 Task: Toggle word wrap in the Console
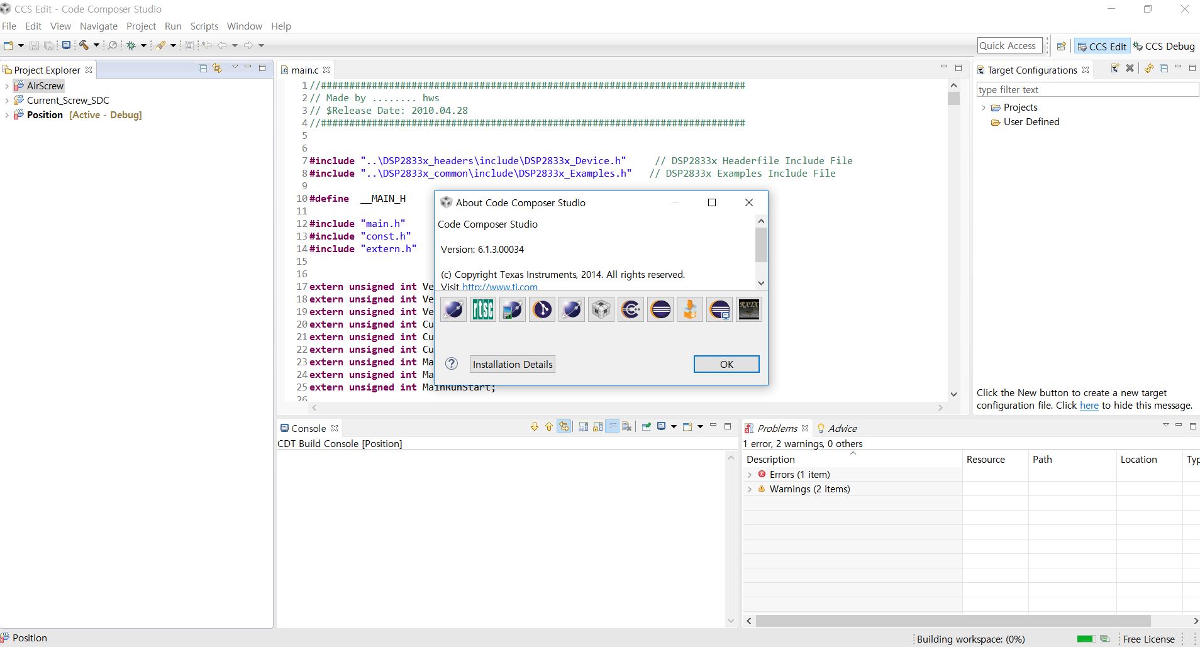tap(613, 427)
